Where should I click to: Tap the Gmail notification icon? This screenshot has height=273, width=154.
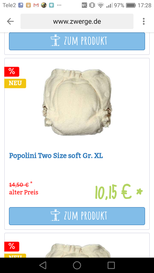pyautogui.click(x=36, y=5)
